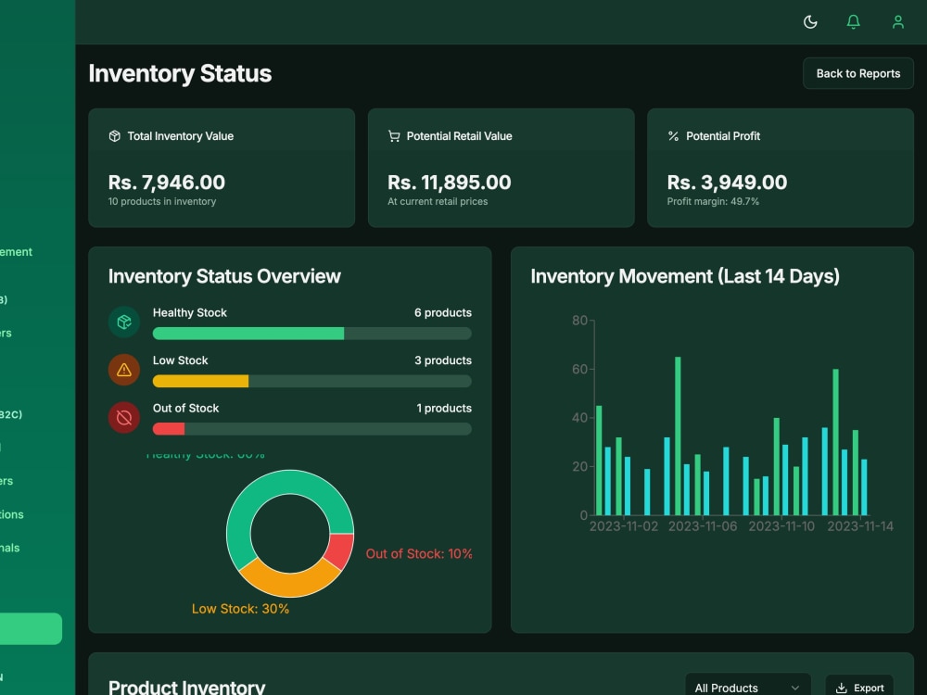This screenshot has width=927, height=695.
Task: Open the All Products filter dropdown
Action: click(x=747, y=688)
